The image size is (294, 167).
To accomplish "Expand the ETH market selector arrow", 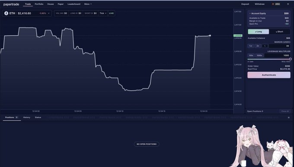I will (49, 13).
